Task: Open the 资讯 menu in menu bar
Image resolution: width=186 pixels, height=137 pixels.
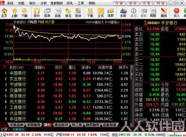Action: point(69,3)
